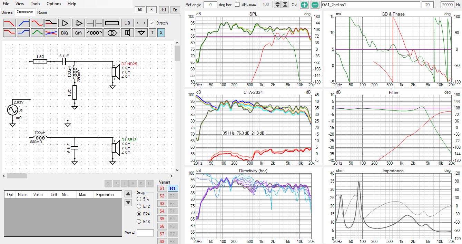Move parameter row down with arrow
The height and width of the screenshot is (244, 462).
(128, 203)
